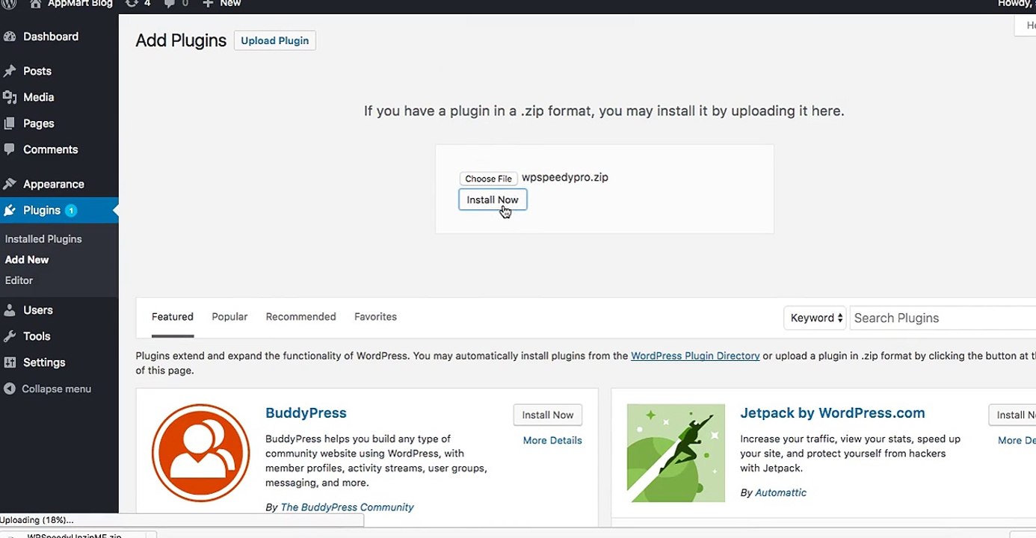Click the Choose File button
1036x538 pixels.
tap(488, 179)
